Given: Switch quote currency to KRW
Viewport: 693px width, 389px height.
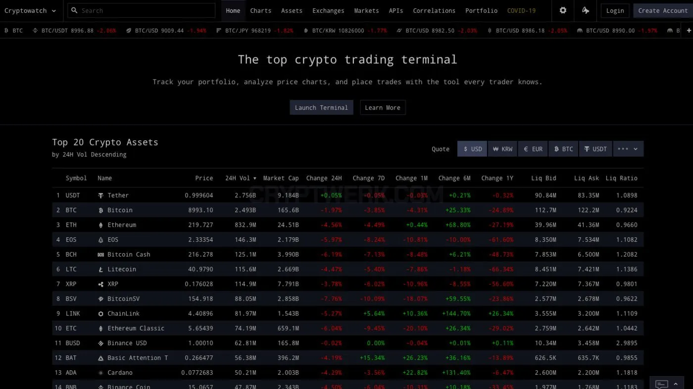Looking at the screenshot, I should click(x=502, y=149).
